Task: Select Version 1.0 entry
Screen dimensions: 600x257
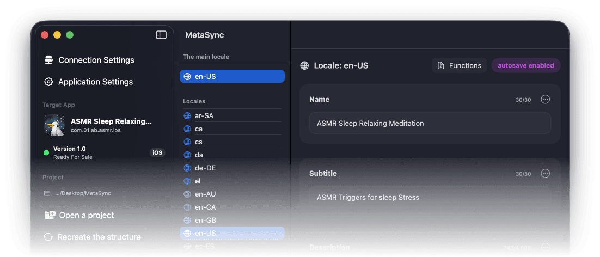Action: 69,149
